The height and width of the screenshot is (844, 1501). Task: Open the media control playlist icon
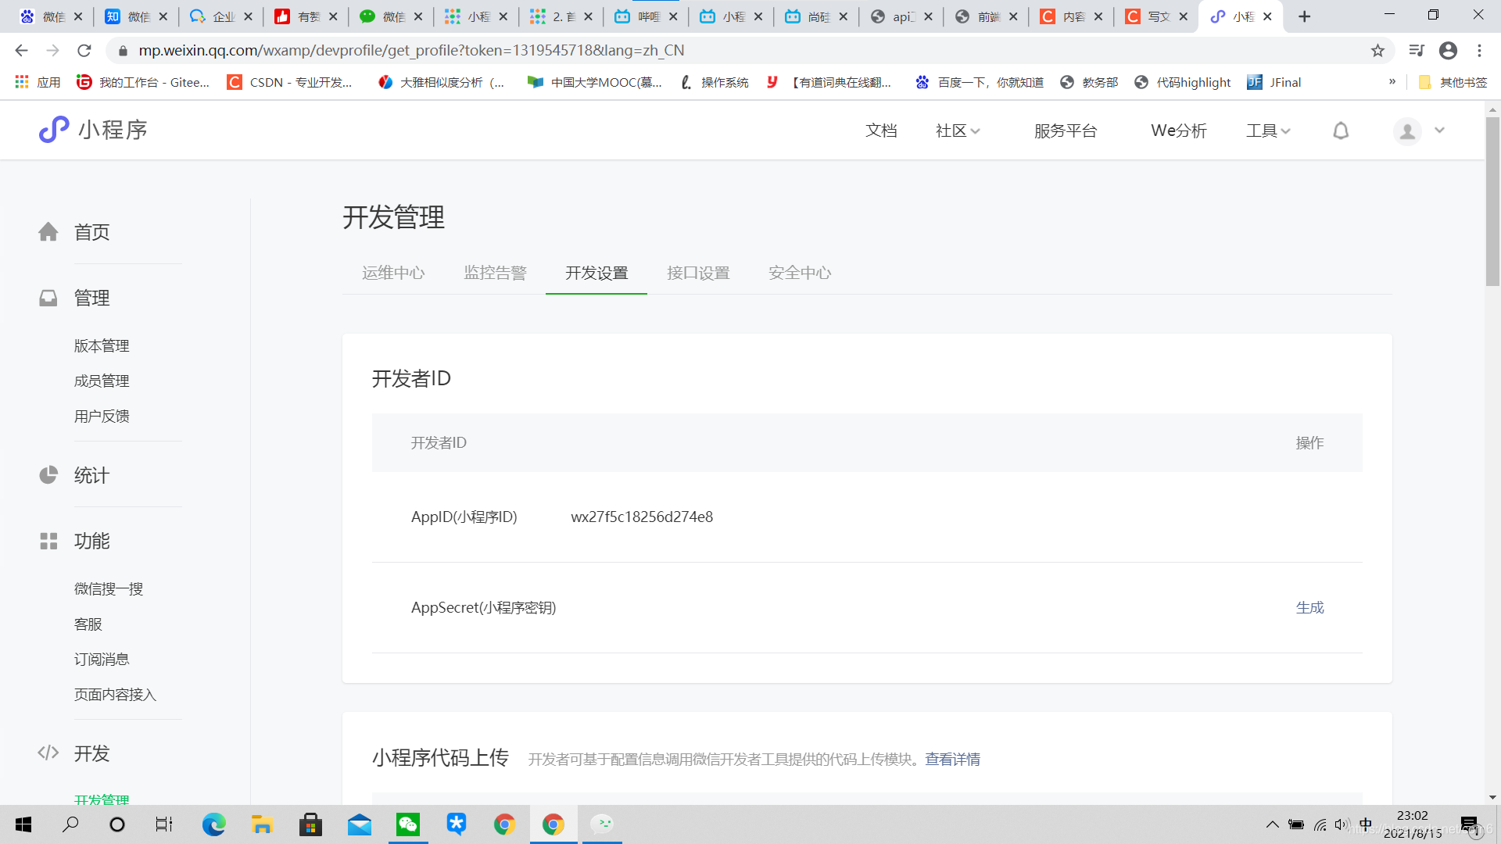pos(1417,51)
